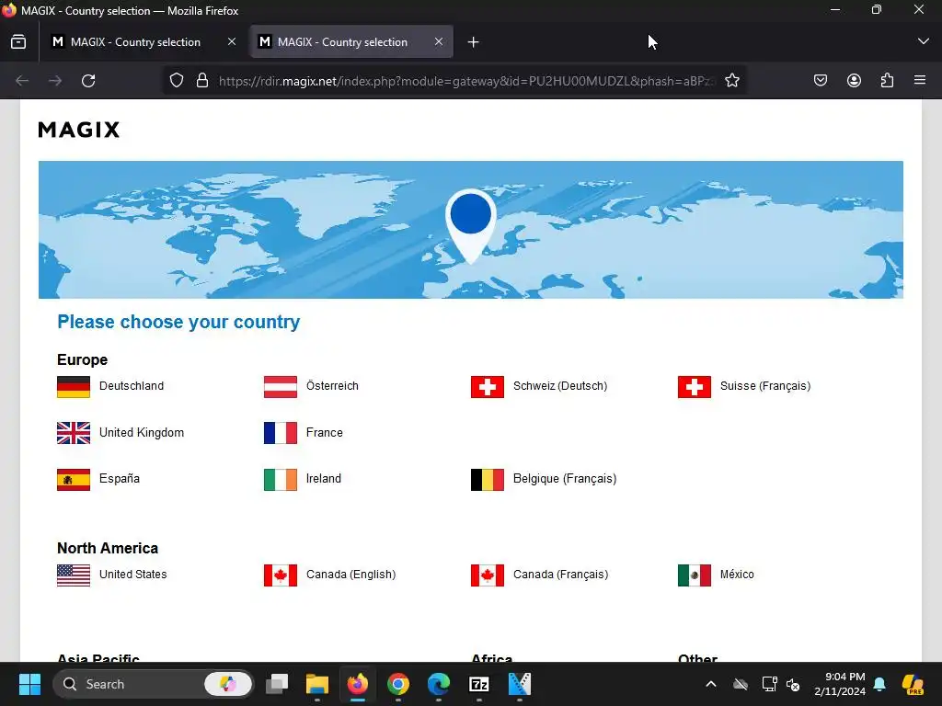Open Task View in taskbar
The width and height of the screenshot is (942, 706).
pyautogui.click(x=277, y=684)
